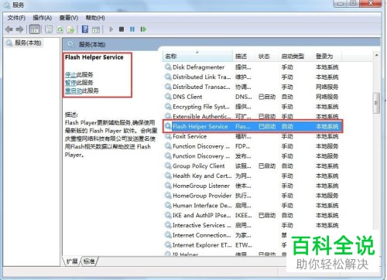Select the Foxit Service row
The image size is (387, 280).
tap(252, 136)
